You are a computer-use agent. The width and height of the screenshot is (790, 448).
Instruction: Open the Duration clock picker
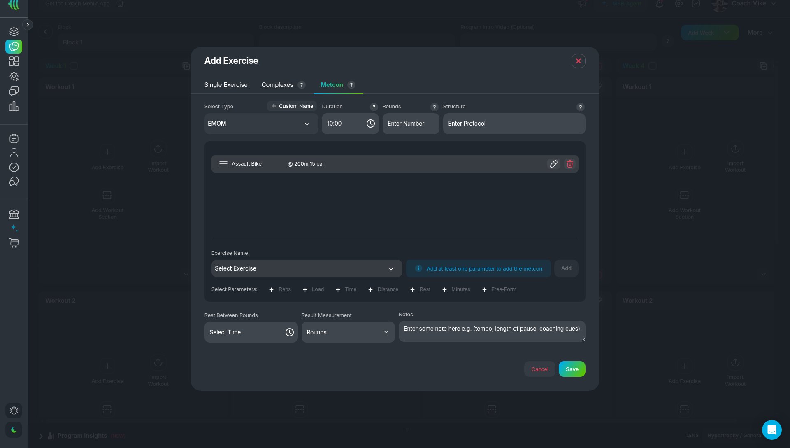coord(370,124)
